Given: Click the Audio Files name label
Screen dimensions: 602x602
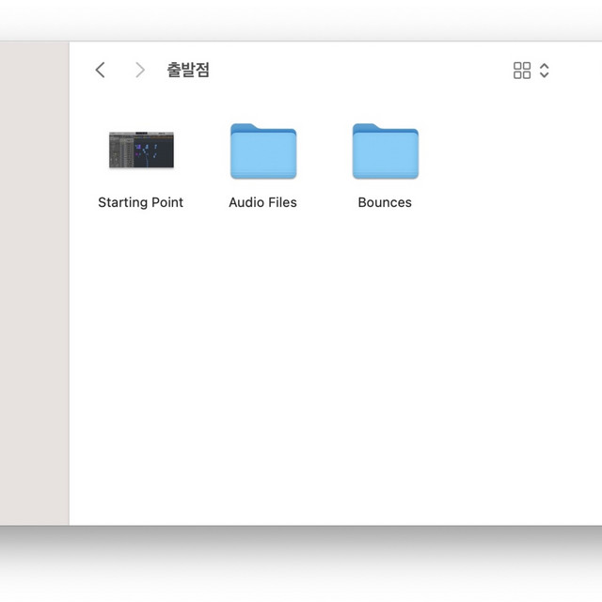Looking at the screenshot, I should pos(262,202).
